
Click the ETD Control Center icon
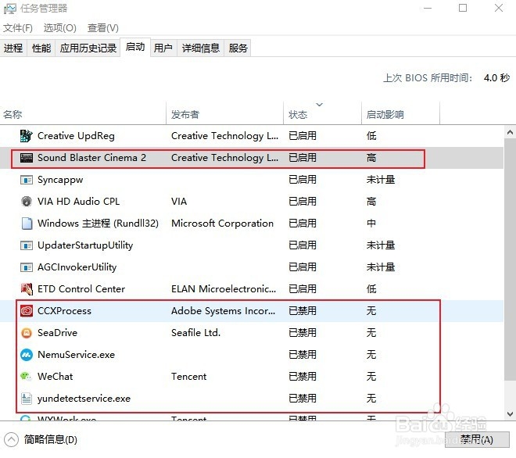click(27, 289)
